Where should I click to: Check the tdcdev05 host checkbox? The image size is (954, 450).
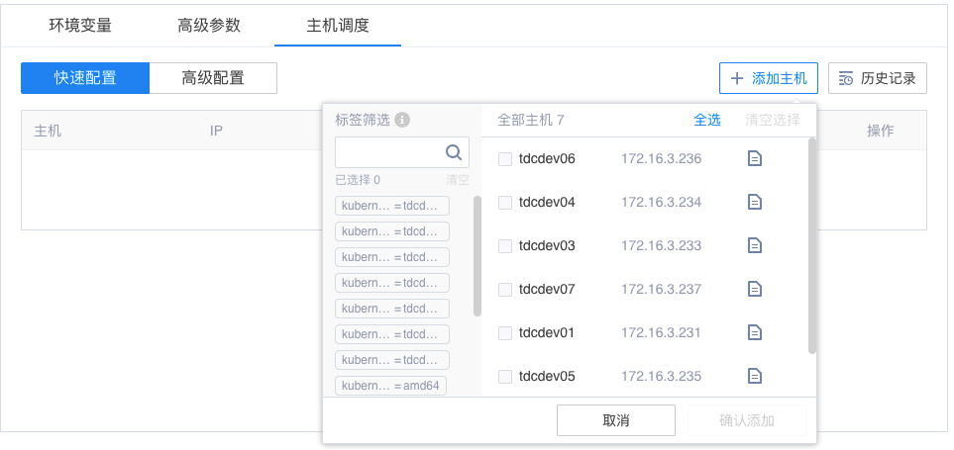[505, 377]
